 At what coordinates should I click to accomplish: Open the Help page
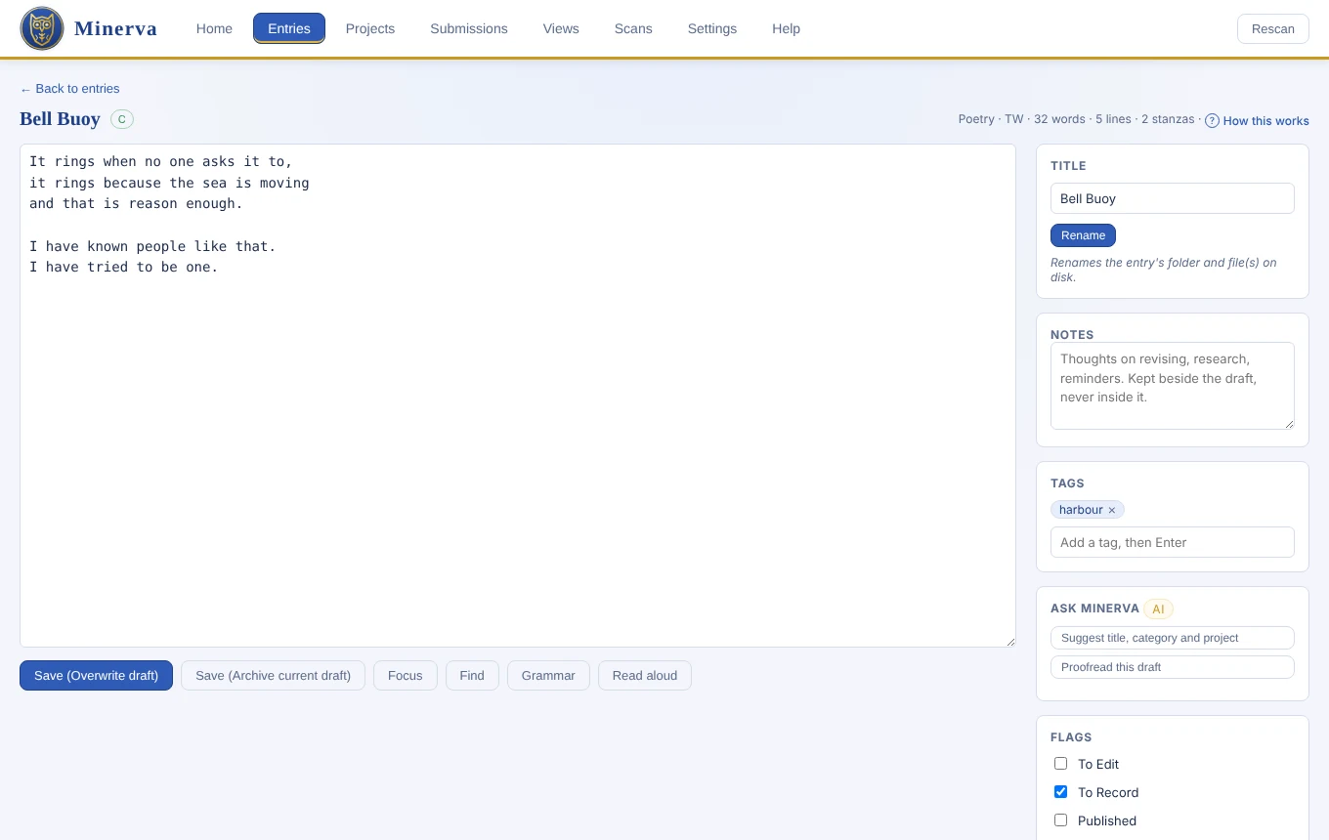(x=786, y=28)
